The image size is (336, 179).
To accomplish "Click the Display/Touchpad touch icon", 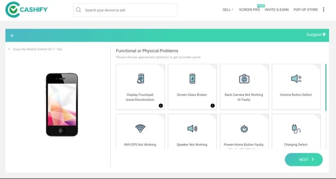I will [x=141, y=79].
